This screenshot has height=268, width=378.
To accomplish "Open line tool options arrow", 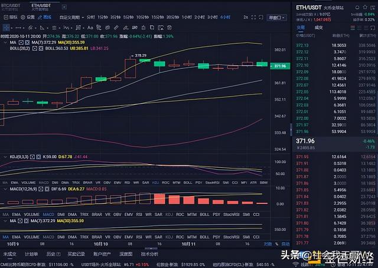I will pyautogui.click(x=24, y=28).
